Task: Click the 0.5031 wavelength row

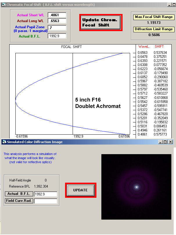Action: [x=143, y=126]
